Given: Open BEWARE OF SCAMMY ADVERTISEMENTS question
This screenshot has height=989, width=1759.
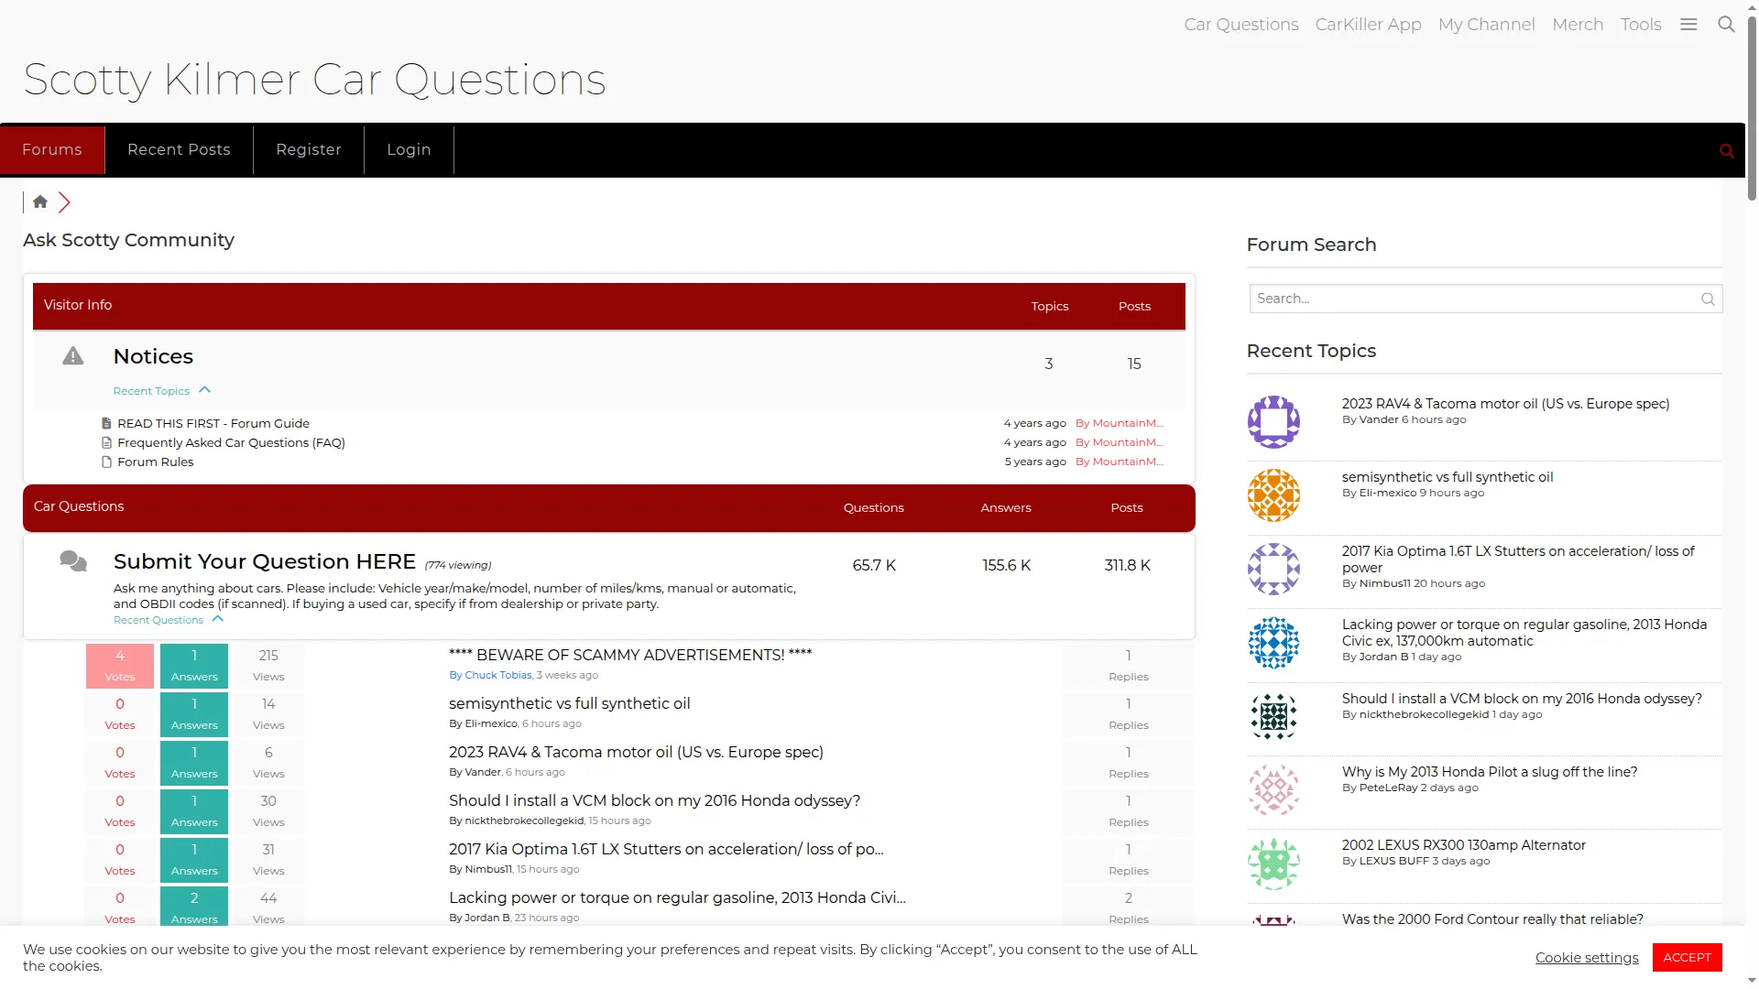Looking at the screenshot, I should click(630, 655).
